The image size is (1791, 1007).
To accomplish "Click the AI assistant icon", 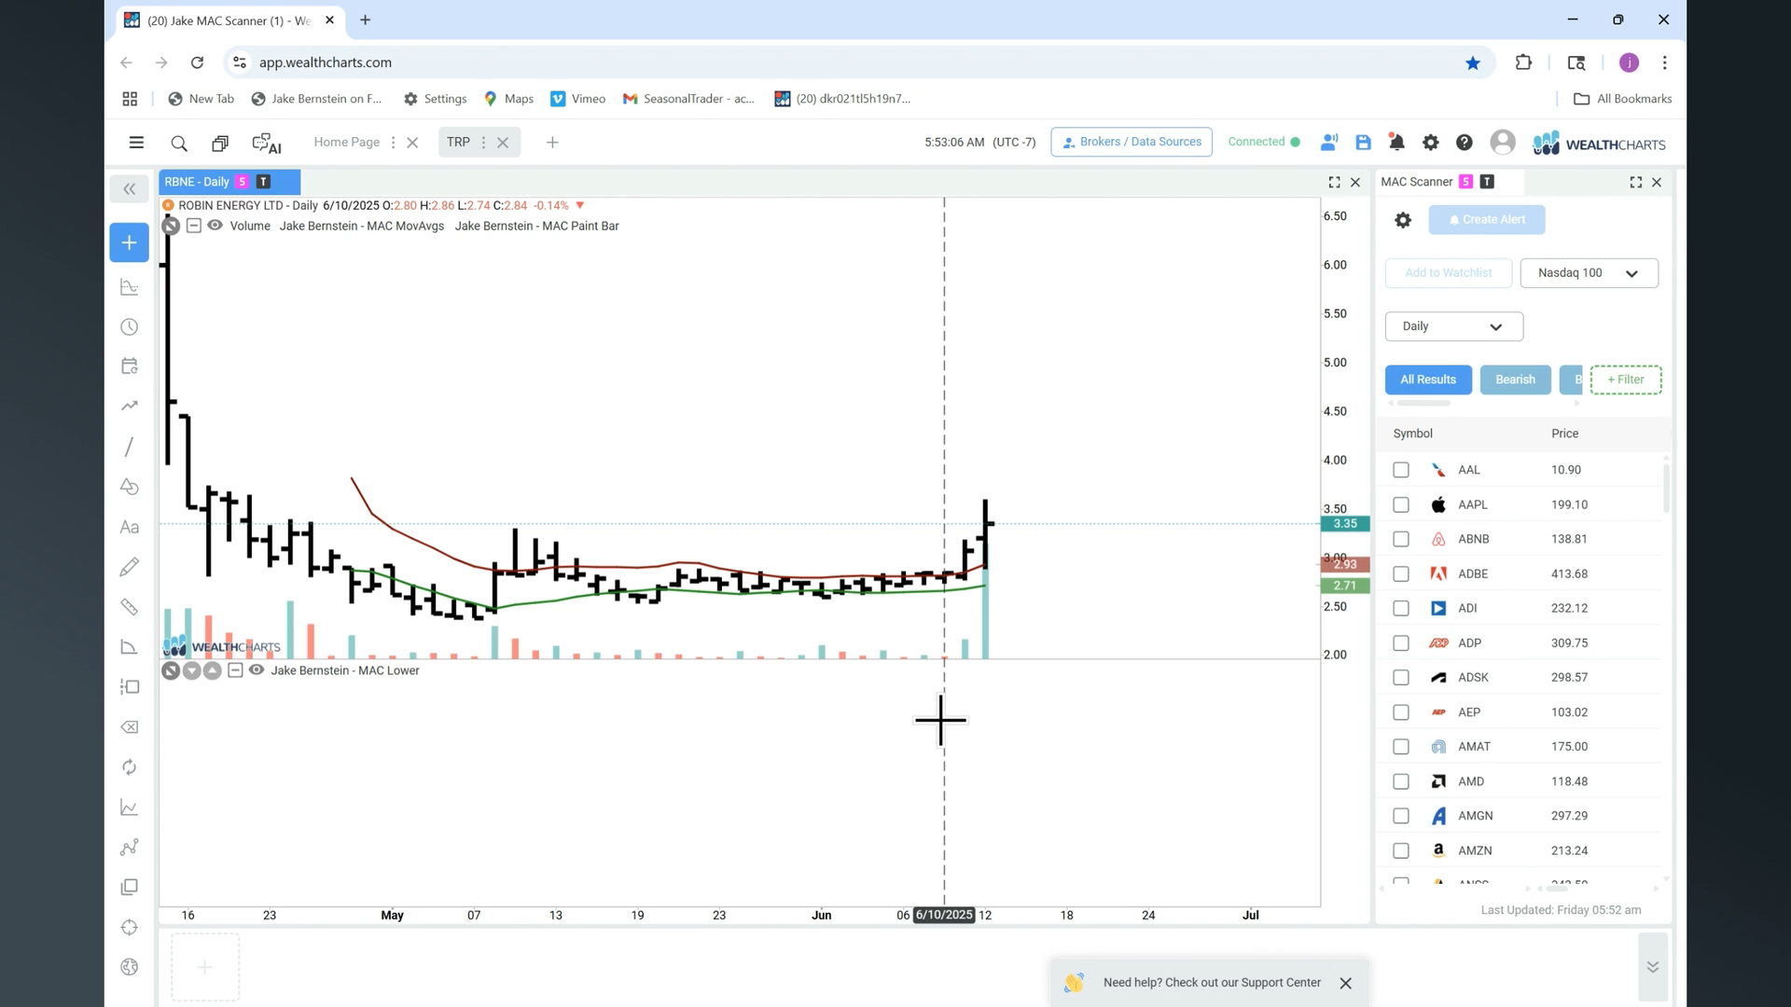I will (267, 143).
